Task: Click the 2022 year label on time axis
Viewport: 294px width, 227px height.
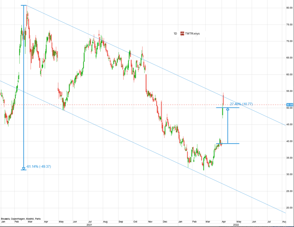Action: click(236, 225)
